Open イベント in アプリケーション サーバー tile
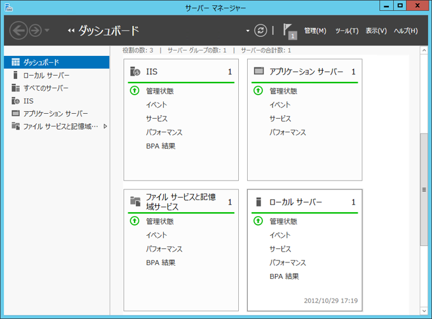The image size is (432, 319). click(x=280, y=105)
